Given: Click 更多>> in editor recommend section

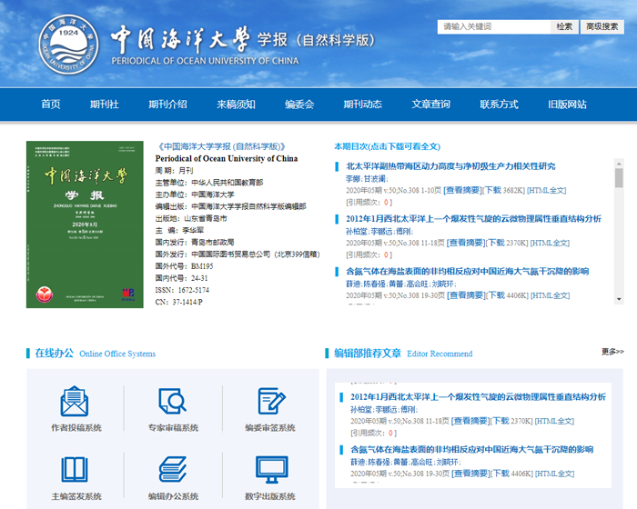Looking at the screenshot, I should [612, 352].
